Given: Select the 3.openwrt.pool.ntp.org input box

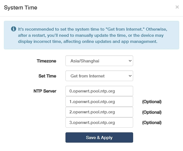Looking at the screenshot, I should pos(99,122).
